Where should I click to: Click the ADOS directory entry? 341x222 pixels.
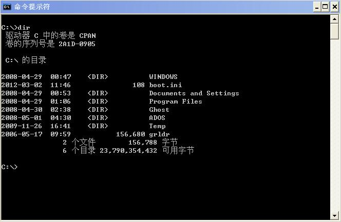click(157, 118)
